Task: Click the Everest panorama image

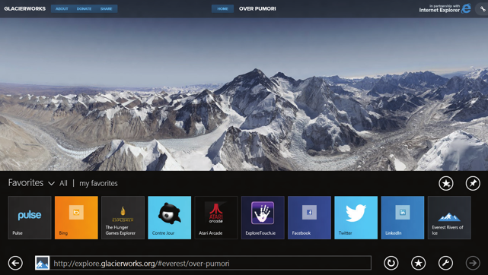Action: coord(244,94)
